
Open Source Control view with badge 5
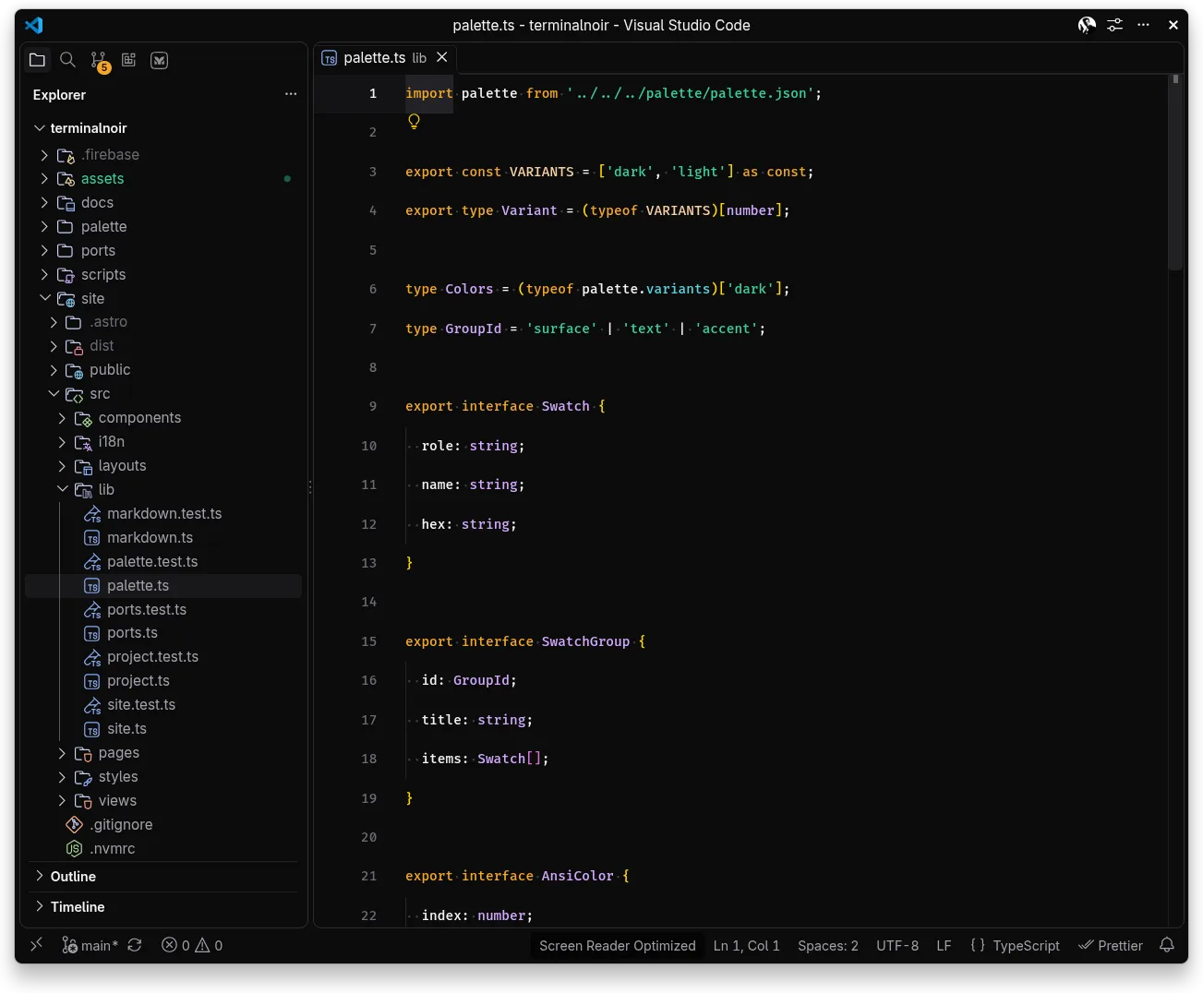(x=99, y=61)
